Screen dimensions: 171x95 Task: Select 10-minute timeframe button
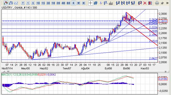click(x=38, y=3)
